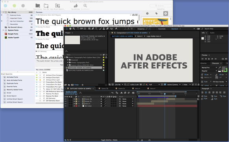Expand Kinetic Typography Pack folder

click(x=68, y=62)
